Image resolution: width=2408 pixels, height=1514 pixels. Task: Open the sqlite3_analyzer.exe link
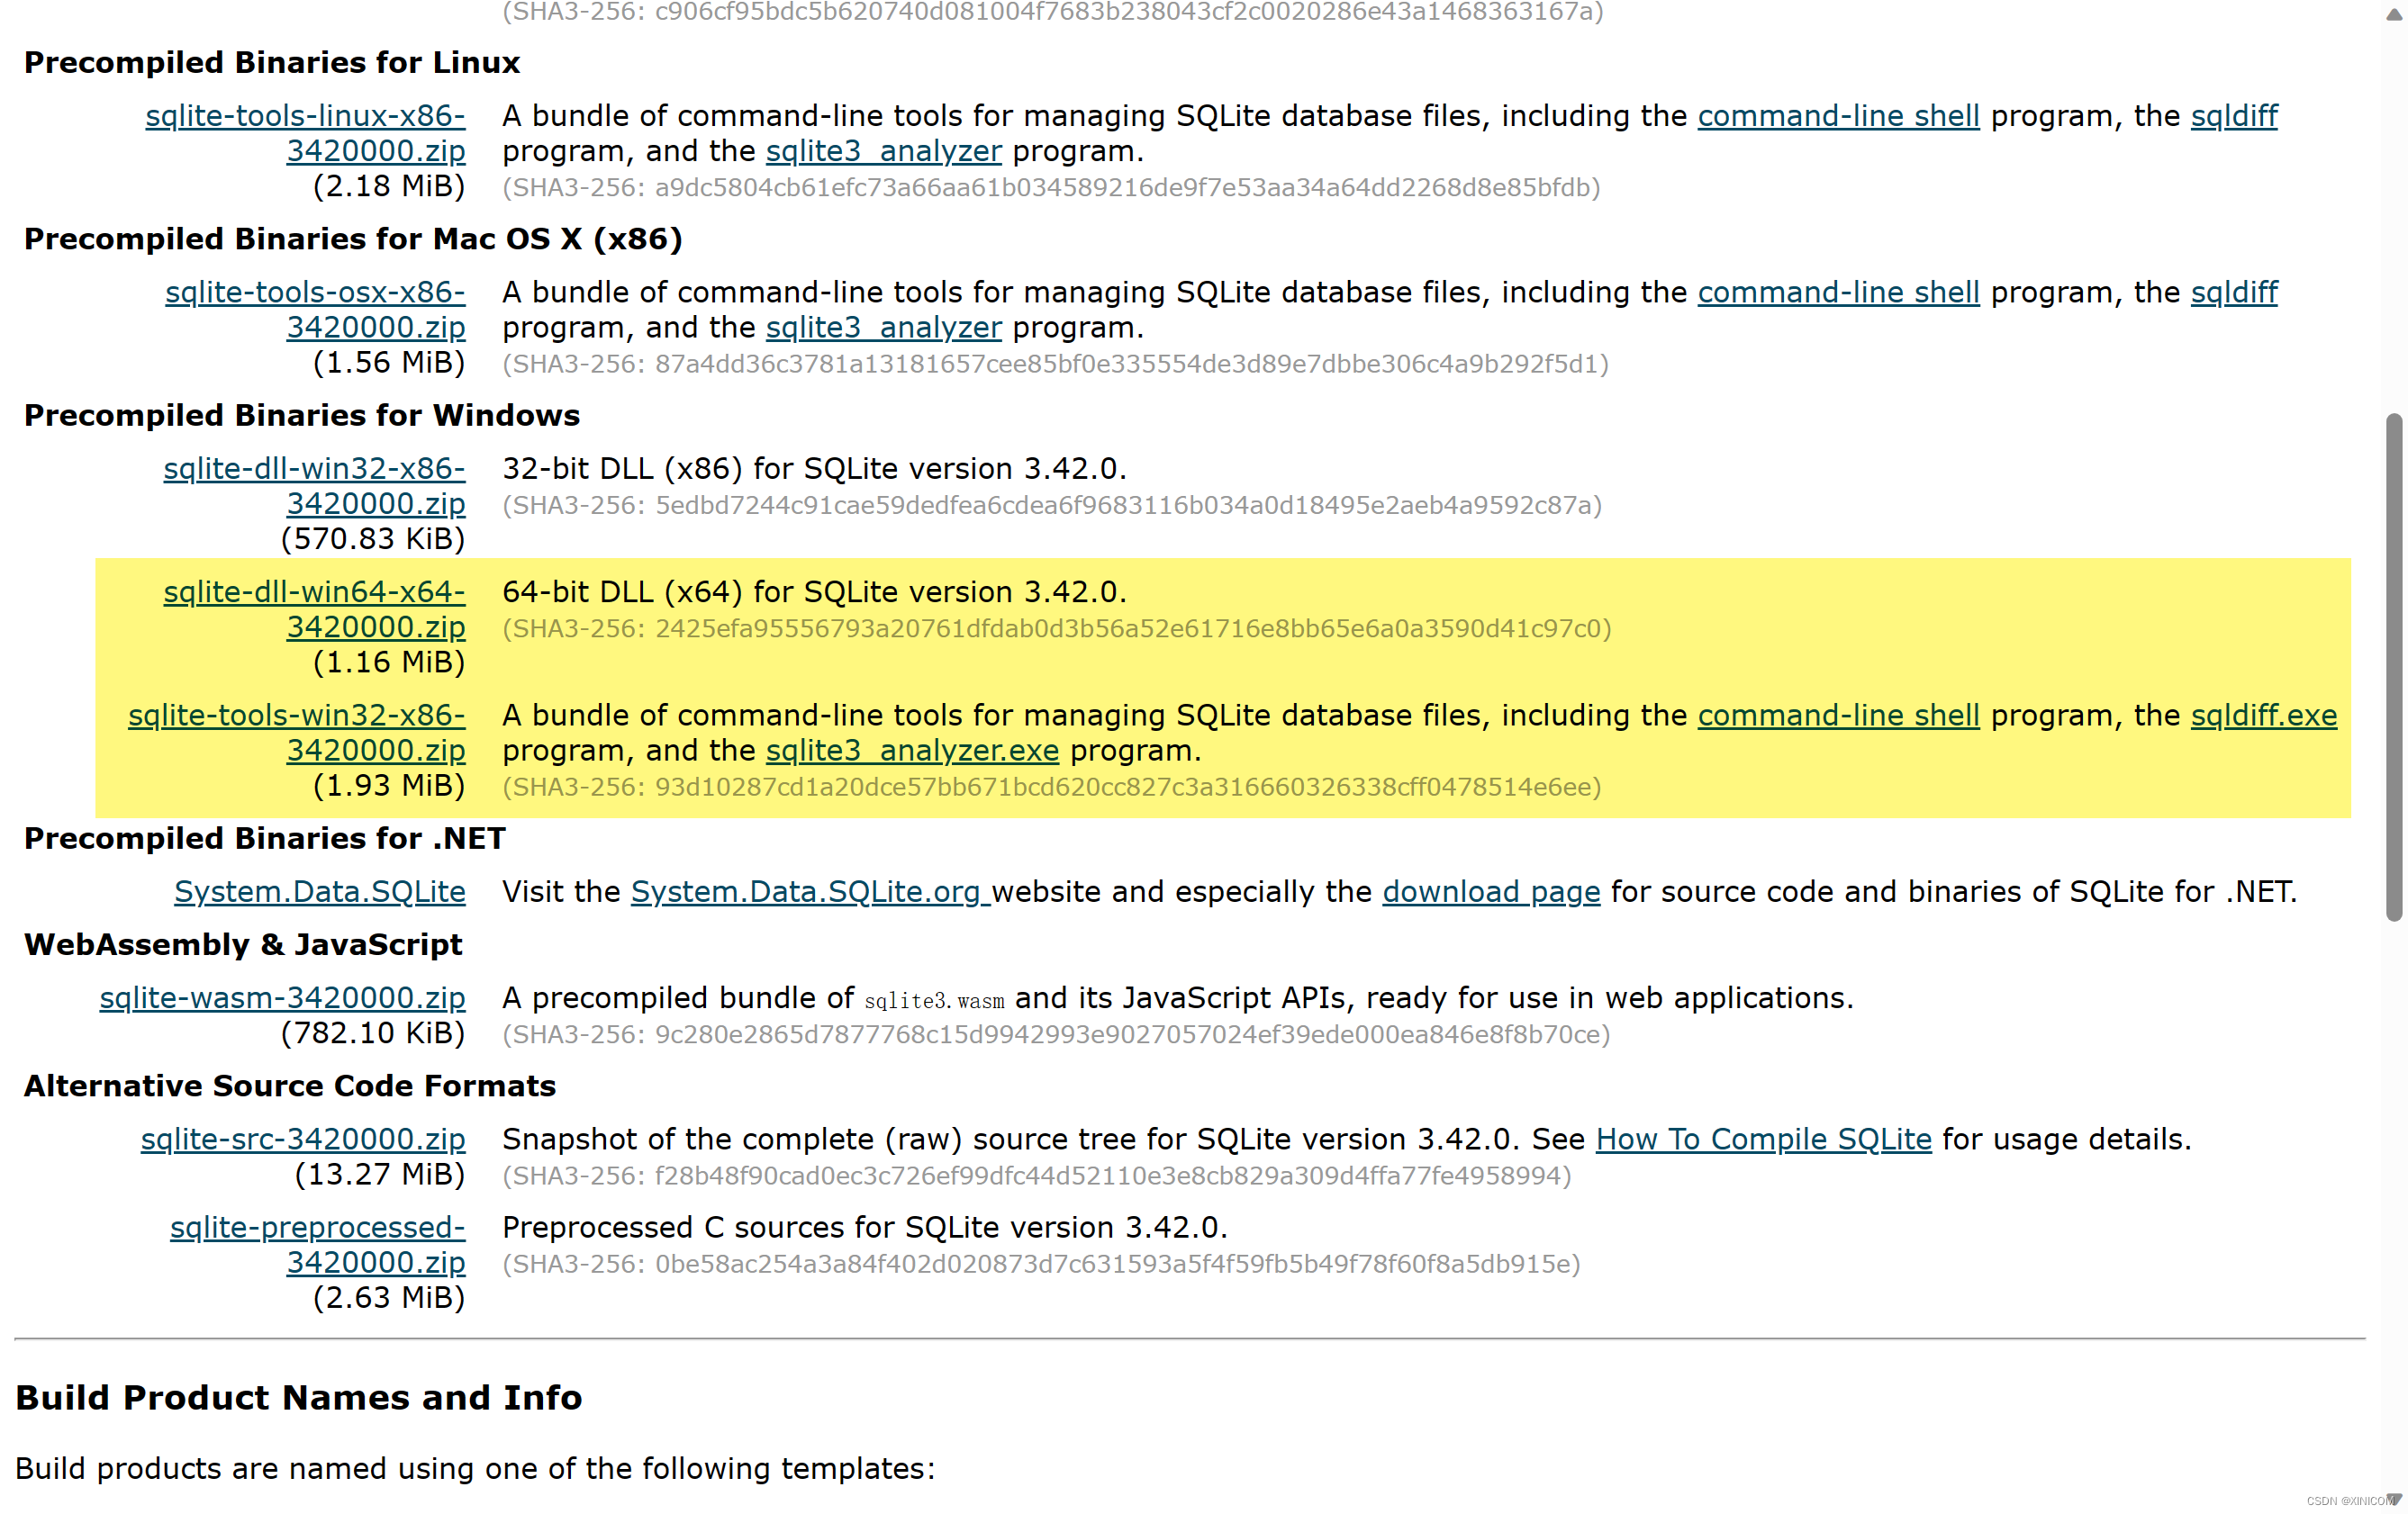(x=911, y=751)
